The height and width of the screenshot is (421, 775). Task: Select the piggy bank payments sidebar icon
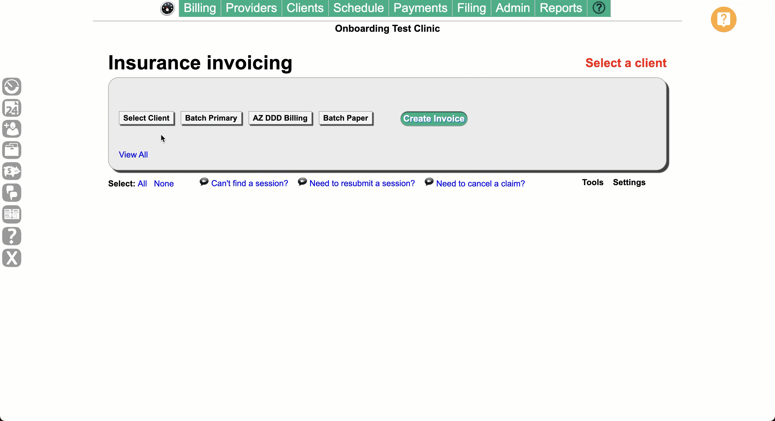[12, 171]
